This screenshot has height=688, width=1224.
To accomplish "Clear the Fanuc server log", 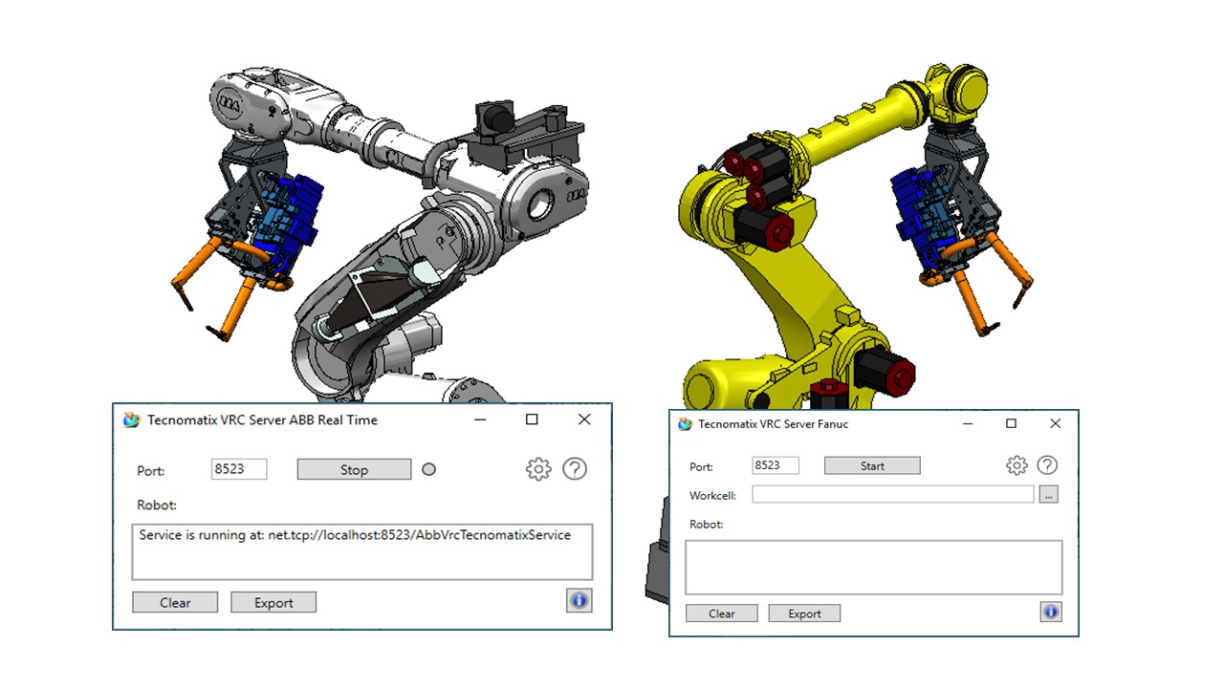I will [x=722, y=613].
